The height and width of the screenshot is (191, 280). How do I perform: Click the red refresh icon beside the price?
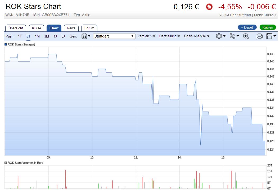(209, 7)
